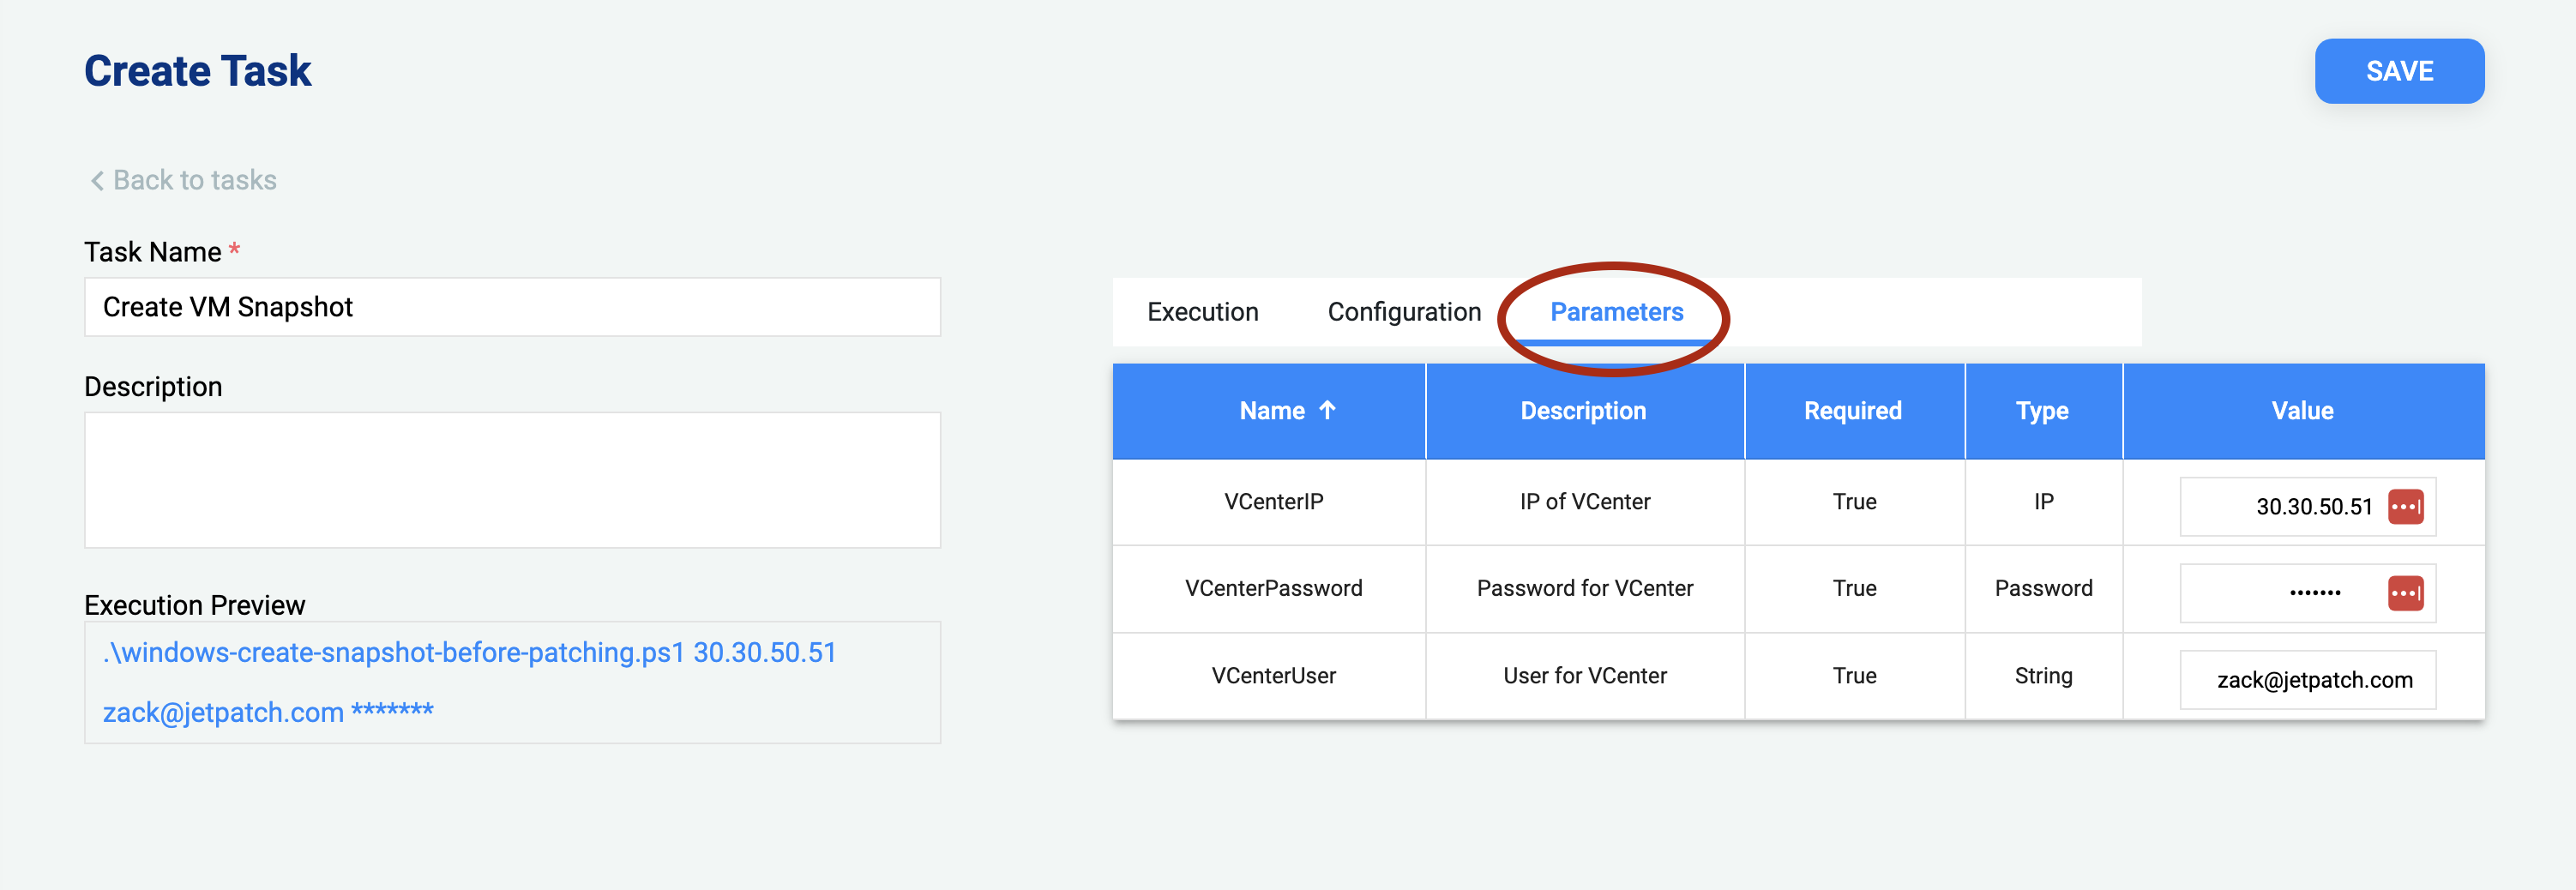
Task: Click the SAVE button
Action: click(x=2399, y=71)
